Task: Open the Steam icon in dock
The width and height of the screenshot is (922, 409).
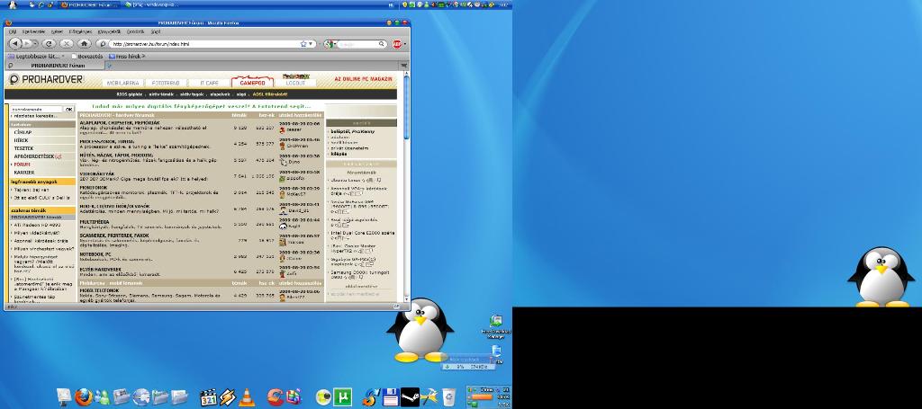Action: pos(410,397)
